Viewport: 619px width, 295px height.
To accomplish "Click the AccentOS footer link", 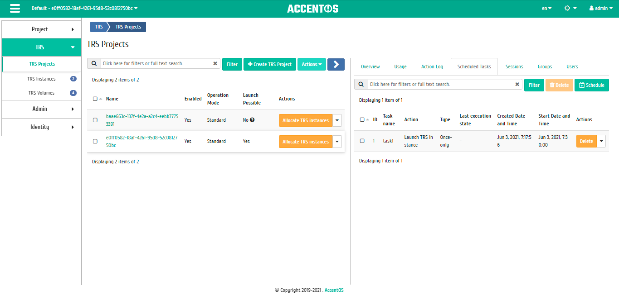I will click(334, 290).
